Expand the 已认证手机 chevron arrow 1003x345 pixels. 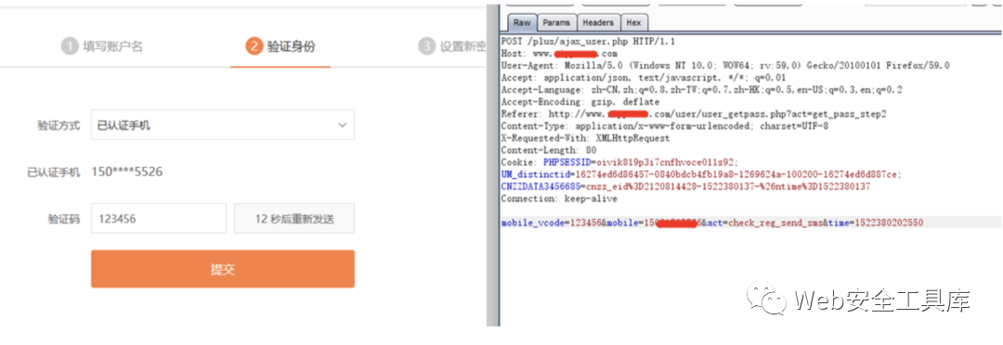pos(342,125)
